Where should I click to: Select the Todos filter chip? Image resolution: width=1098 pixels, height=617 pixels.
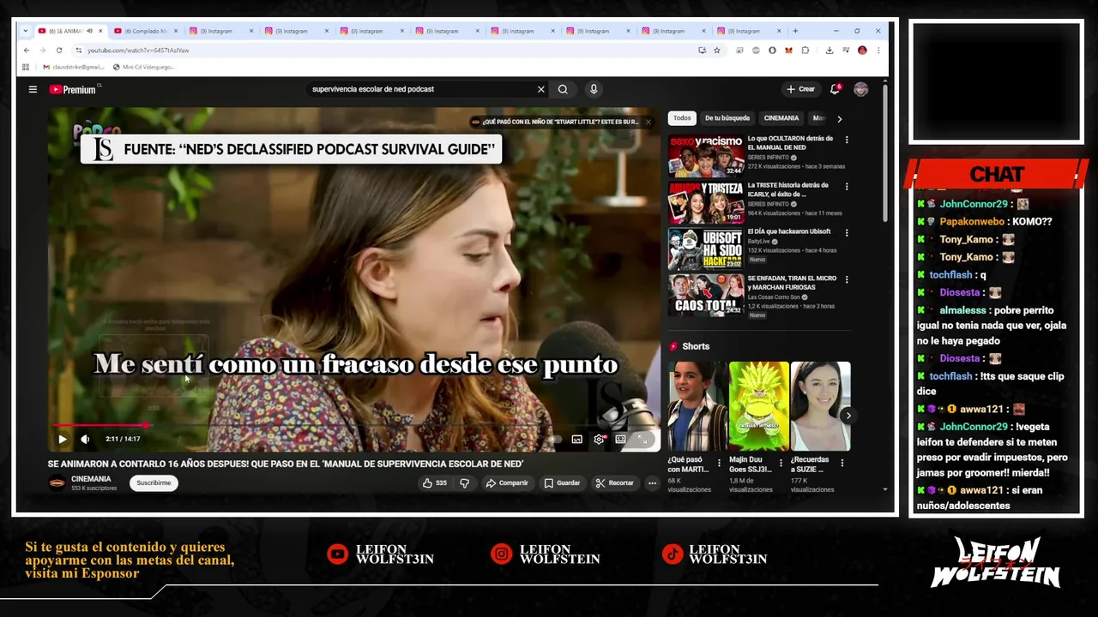click(x=682, y=118)
